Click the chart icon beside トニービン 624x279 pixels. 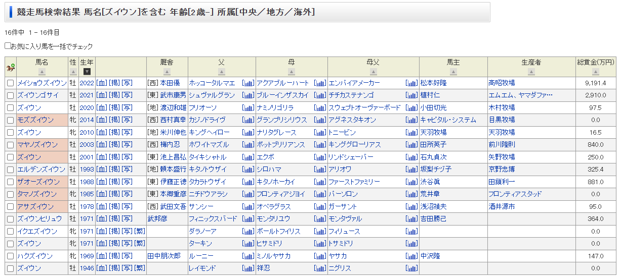point(411,133)
